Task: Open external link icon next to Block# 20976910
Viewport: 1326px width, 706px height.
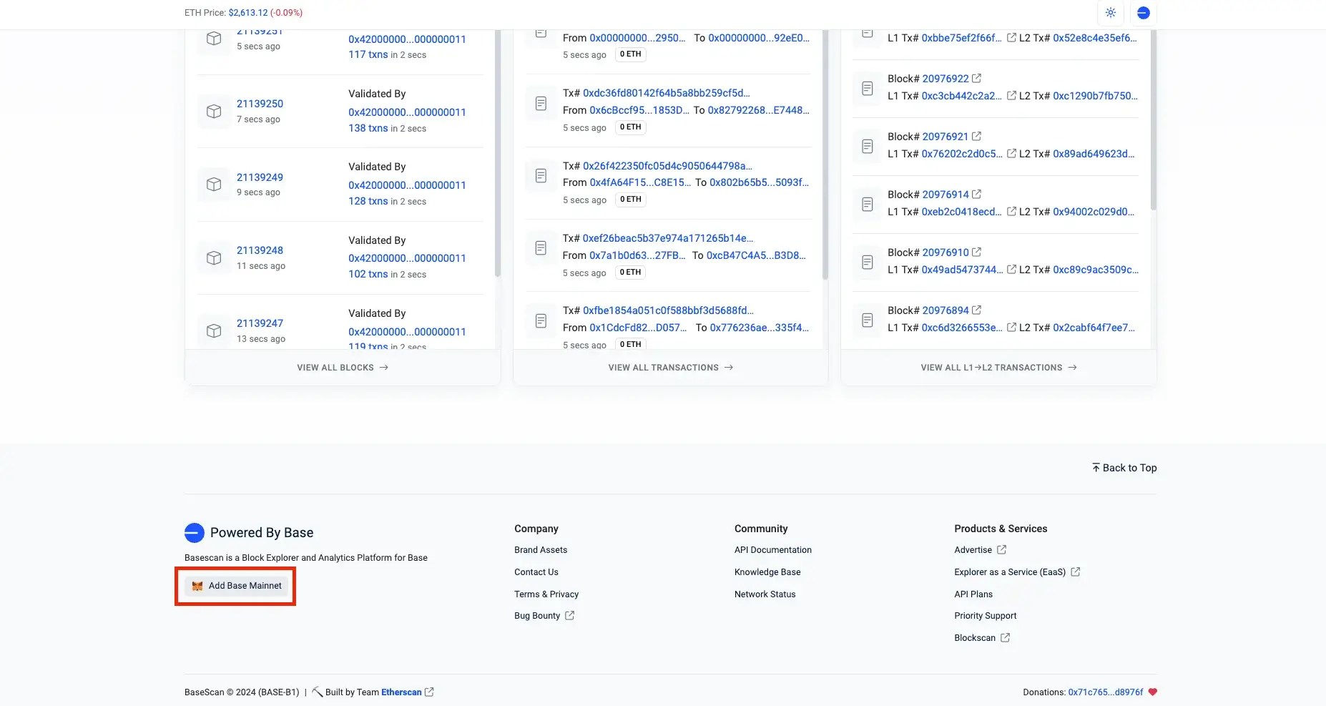Action: [x=977, y=252]
